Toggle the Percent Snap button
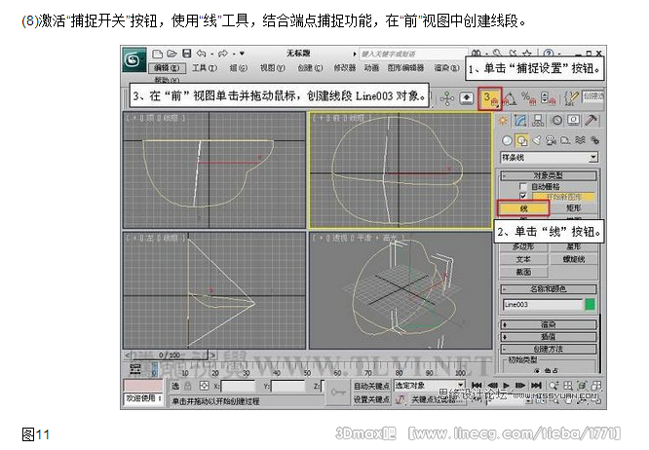The width and height of the screenshot is (649, 450). coord(528,98)
